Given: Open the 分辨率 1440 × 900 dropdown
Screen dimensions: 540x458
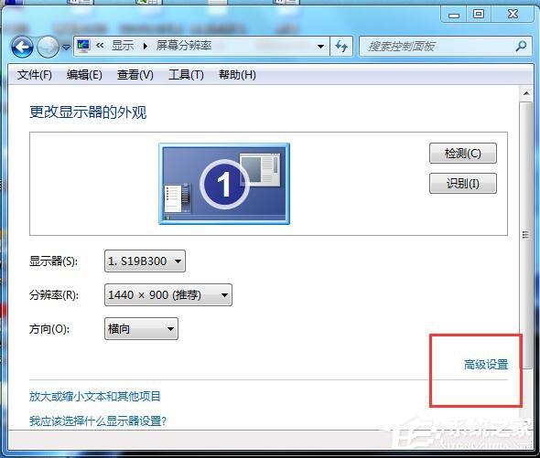Looking at the screenshot, I should pyautogui.click(x=168, y=295).
